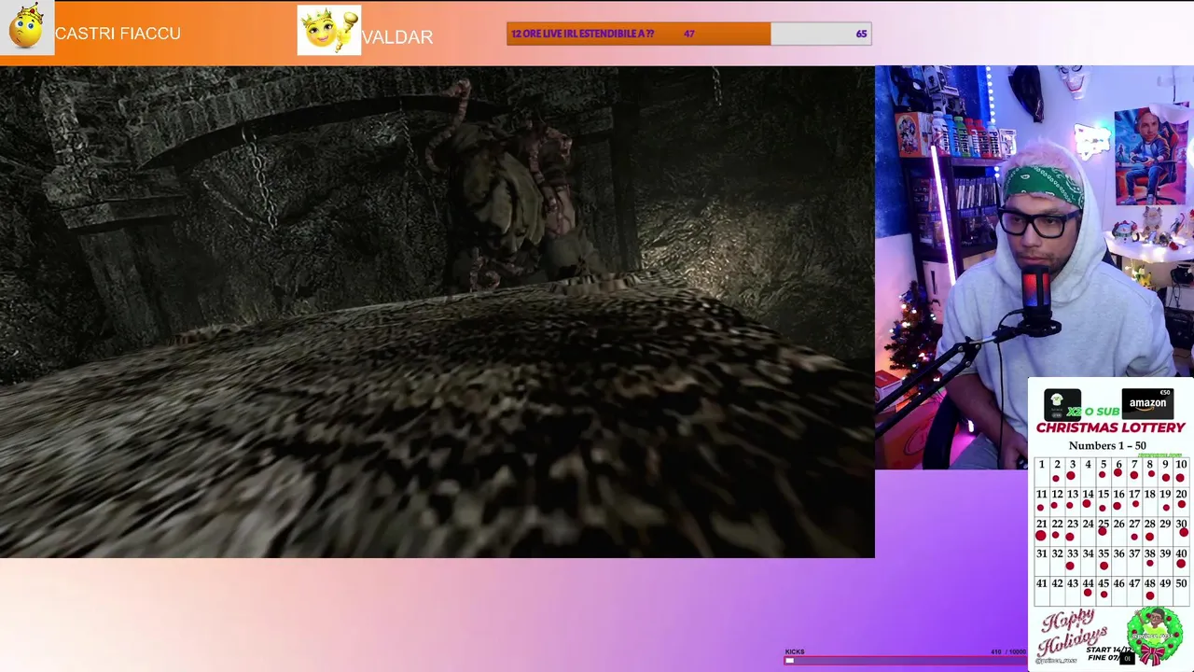Select lottery cell number 29
The height and width of the screenshot is (672, 1194).
point(1165,530)
